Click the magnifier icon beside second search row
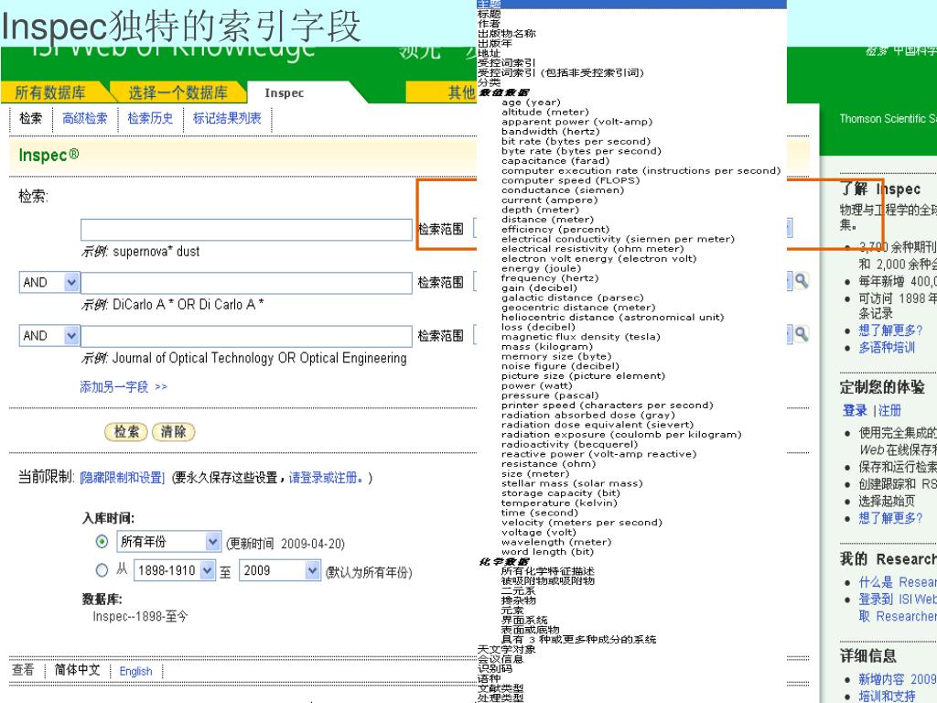Image resolution: width=937 pixels, height=703 pixels. click(802, 280)
